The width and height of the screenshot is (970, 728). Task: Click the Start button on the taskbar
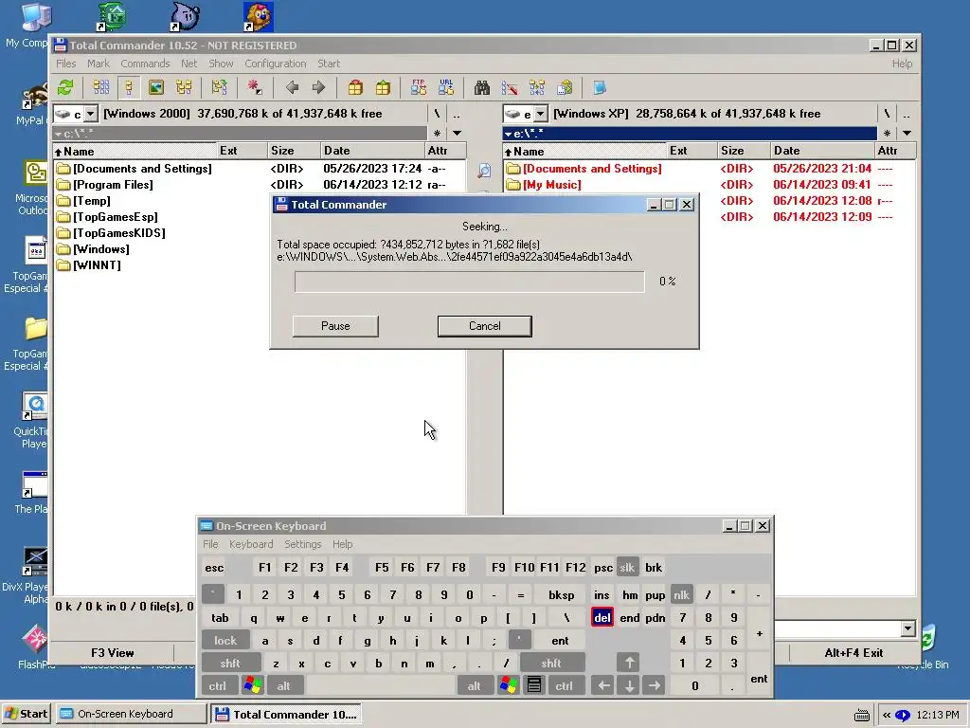(26, 714)
